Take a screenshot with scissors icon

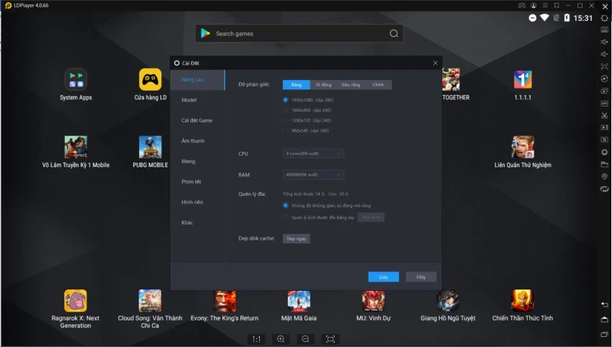click(x=604, y=115)
